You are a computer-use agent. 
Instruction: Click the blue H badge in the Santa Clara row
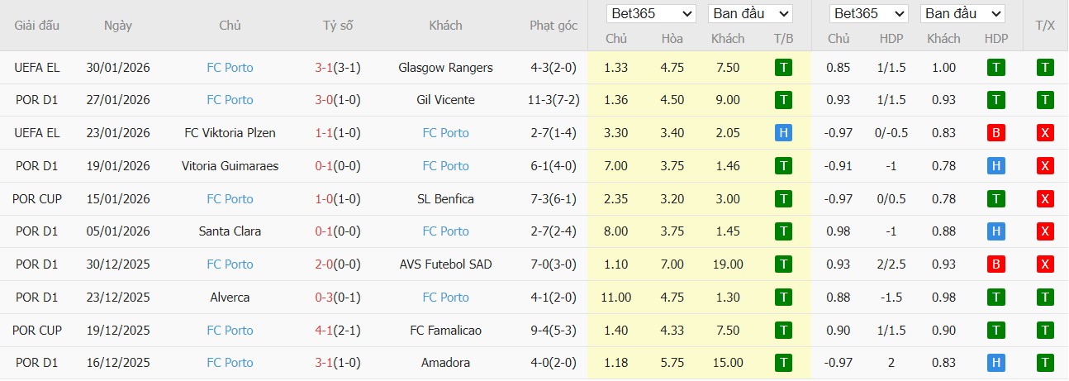point(996,231)
